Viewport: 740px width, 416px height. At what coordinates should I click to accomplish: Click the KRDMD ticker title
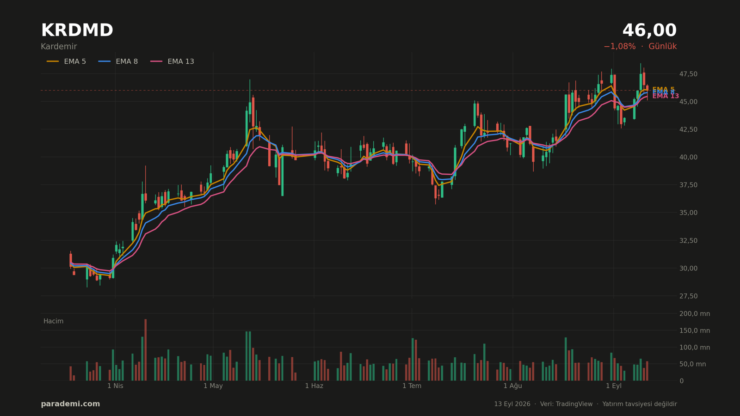click(x=77, y=31)
